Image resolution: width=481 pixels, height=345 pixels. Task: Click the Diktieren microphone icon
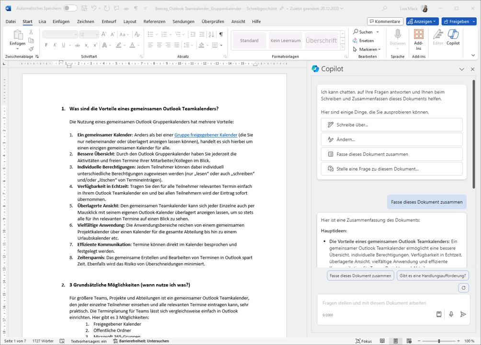(398, 34)
